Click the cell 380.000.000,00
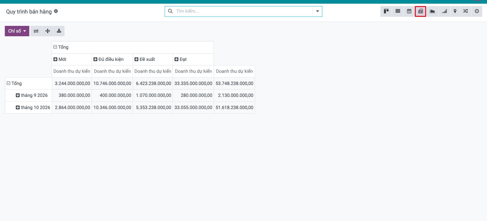Image resolution: width=487 pixels, height=221 pixels. point(72,95)
